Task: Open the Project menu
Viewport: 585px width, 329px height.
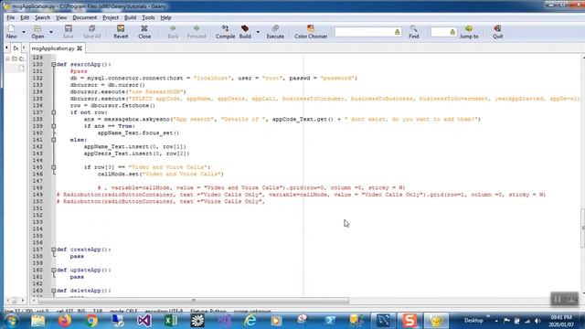Action: tap(111, 17)
